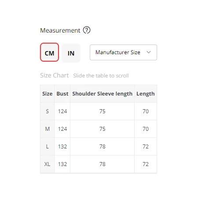Switch measurement units to IN
The image size is (198, 203).
(71, 53)
